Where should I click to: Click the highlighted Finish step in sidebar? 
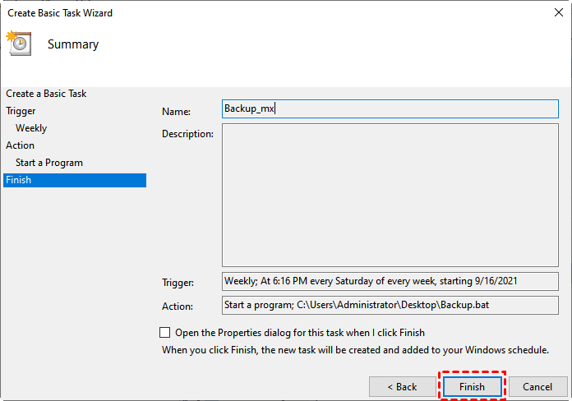[x=18, y=180]
